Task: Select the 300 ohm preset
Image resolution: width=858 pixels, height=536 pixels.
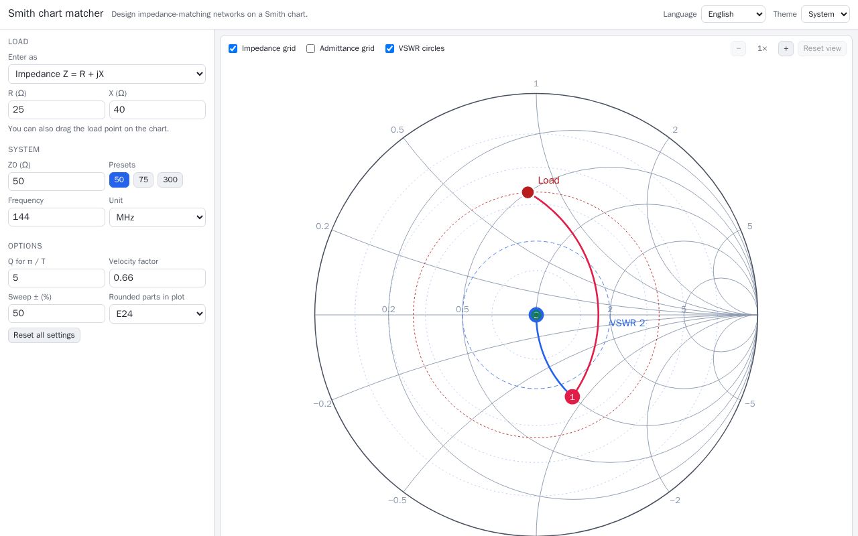Action: (170, 180)
